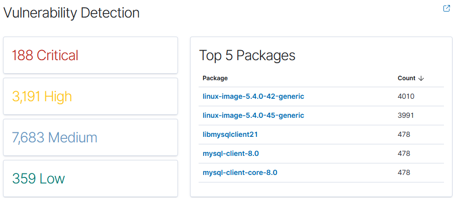The height and width of the screenshot is (198, 453).
Task: Click the mysql-client-core-8.0 package link
Action: click(240, 172)
